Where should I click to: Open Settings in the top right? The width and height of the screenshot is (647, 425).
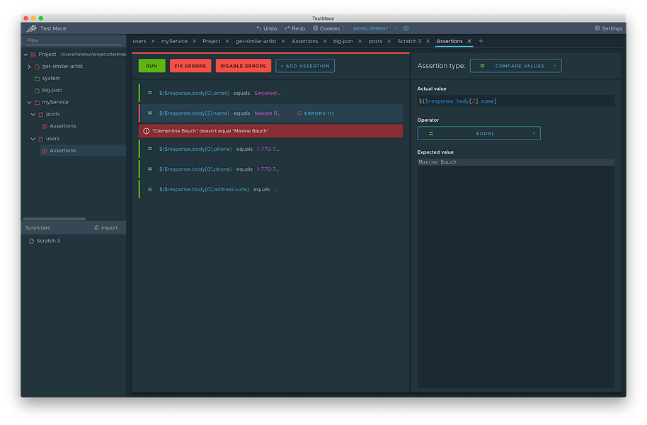pyautogui.click(x=608, y=28)
